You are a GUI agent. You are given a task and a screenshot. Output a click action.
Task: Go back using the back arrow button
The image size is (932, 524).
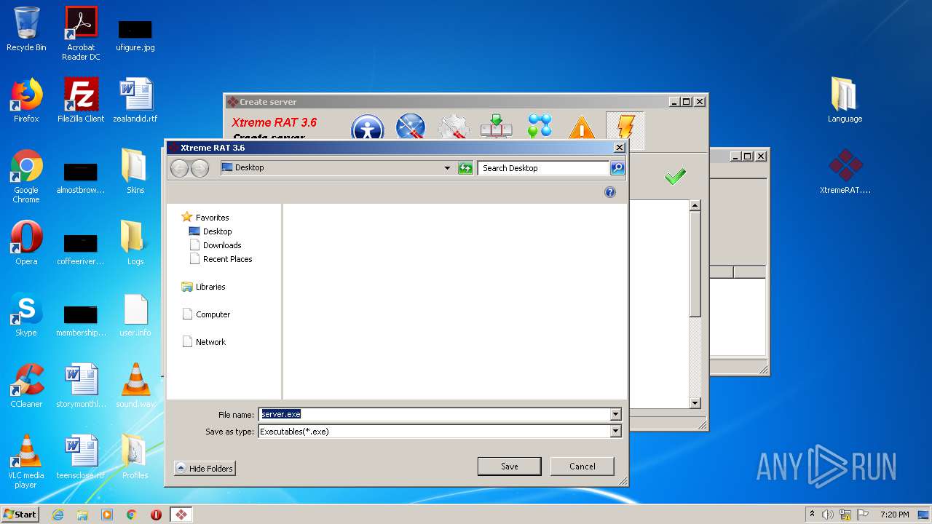[179, 168]
